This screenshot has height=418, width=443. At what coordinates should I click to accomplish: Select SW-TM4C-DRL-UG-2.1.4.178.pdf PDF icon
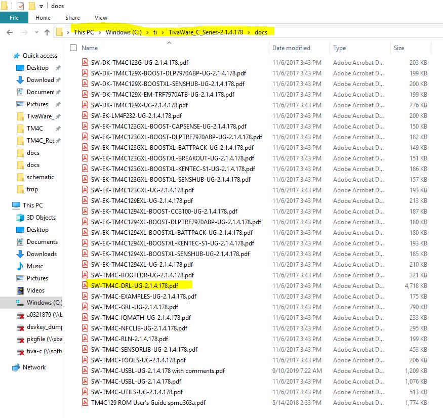[x=85, y=285]
